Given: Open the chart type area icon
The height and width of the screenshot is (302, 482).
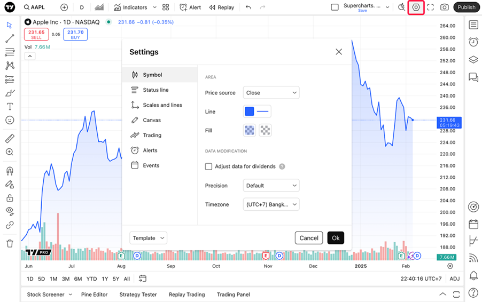Looking at the screenshot, I should click(99, 7).
